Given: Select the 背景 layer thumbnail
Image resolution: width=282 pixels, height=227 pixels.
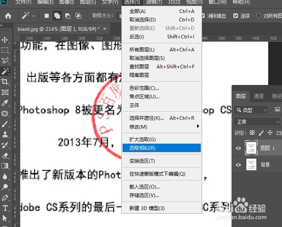Looking at the screenshot, I should 251,164.
